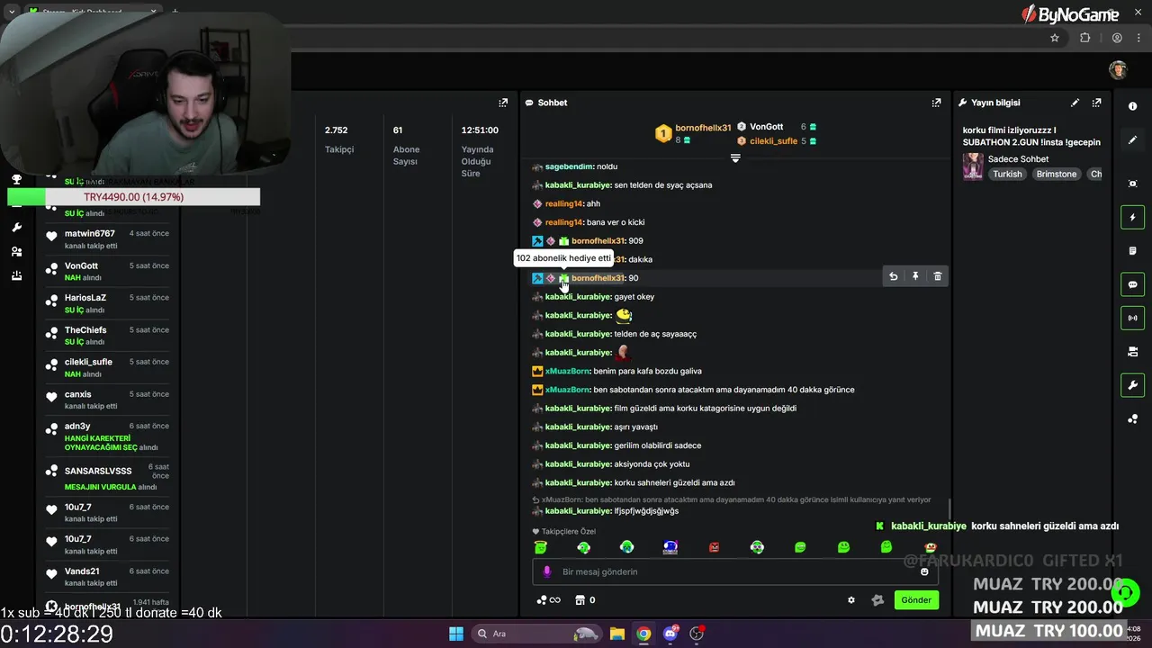Open bornofhelix31 in top gifters leaderboard

coord(703,128)
